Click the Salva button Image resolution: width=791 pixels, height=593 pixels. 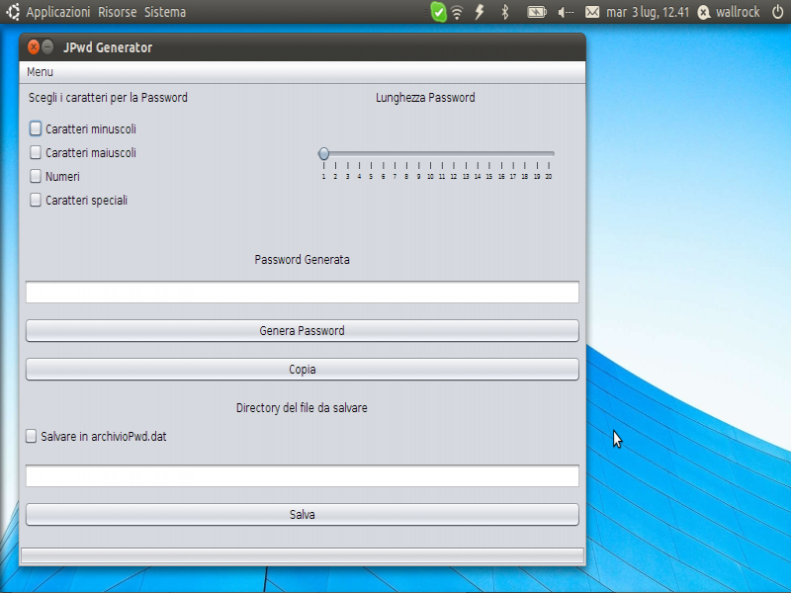coord(303,514)
